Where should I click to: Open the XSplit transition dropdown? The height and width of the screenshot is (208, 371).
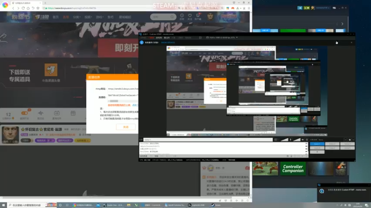tap(345, 140)
